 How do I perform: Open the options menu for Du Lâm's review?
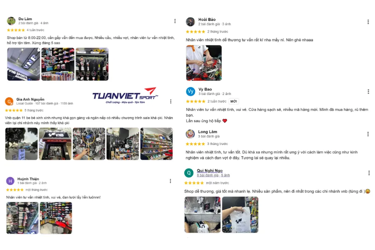tap(175, 21)
